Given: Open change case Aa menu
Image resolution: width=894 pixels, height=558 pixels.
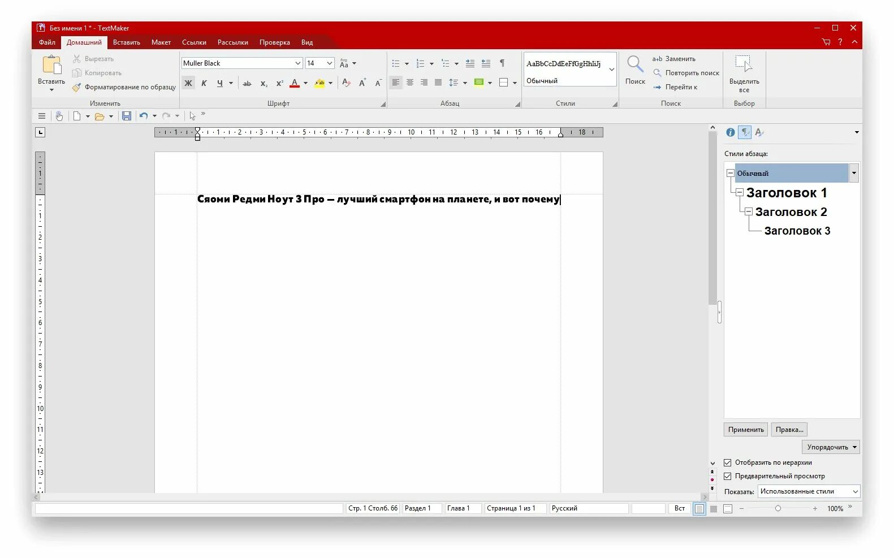Looking at the screenshot, I should point(348,63).
